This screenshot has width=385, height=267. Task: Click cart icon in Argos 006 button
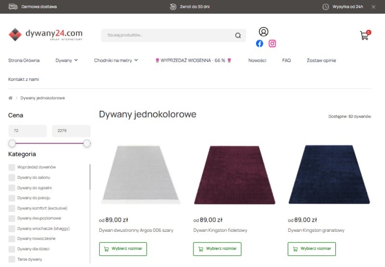click(106, 249)
